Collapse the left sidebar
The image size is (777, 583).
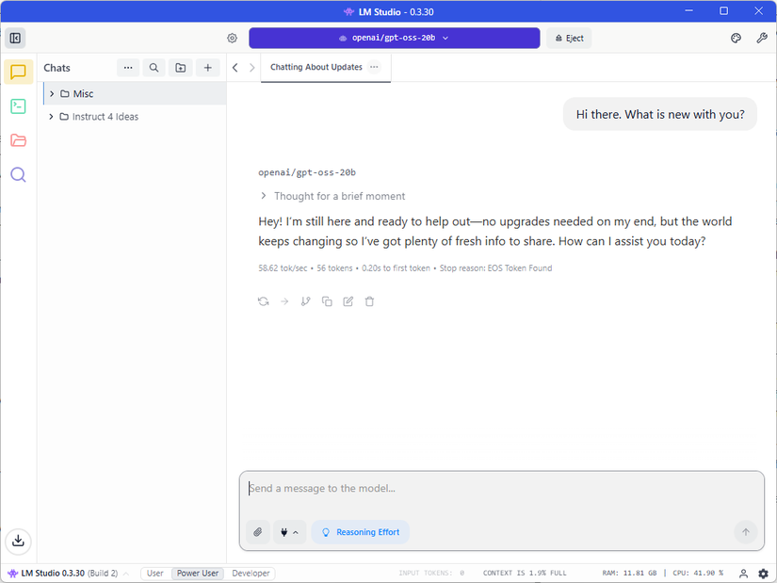15,38
